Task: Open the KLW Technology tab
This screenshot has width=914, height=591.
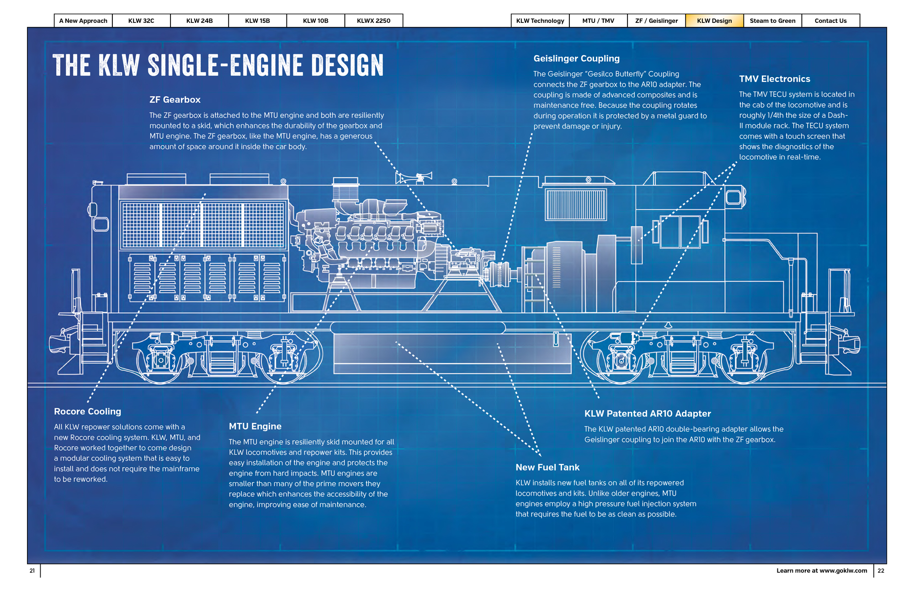Action: click(540, 21)
